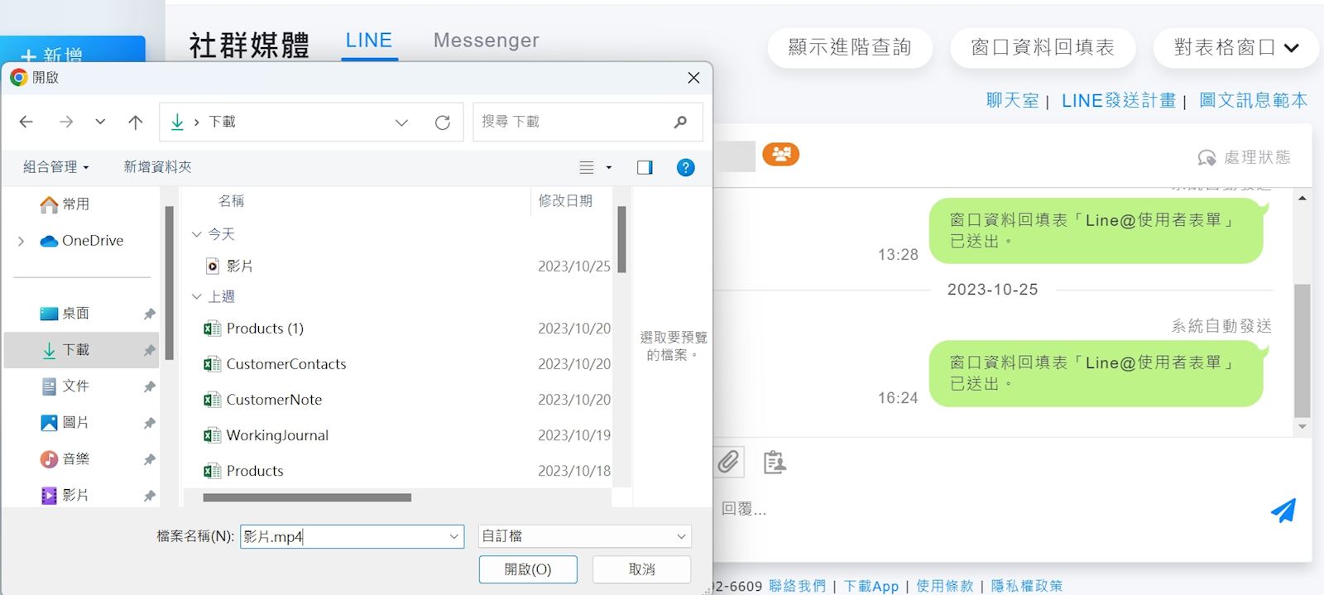Image resolution: width=1324 pixels, height=595 pixels.
Task: Click the form template icon beside paperclip
Action: click(774, 462)
